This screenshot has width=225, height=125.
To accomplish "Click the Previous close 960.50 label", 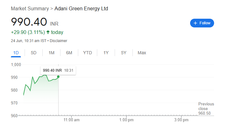I will [206, 108].
